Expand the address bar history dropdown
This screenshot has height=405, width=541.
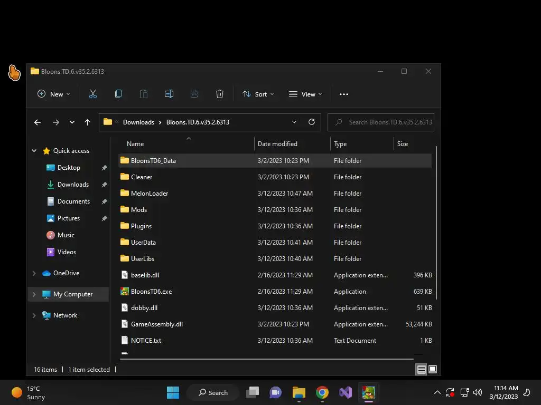point(294,122)
